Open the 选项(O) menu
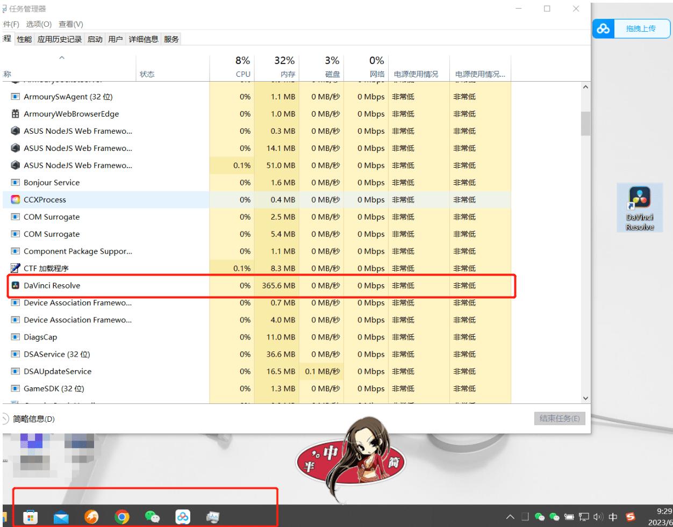The width and height of the screenshot is (673, 527). (39, 24)
